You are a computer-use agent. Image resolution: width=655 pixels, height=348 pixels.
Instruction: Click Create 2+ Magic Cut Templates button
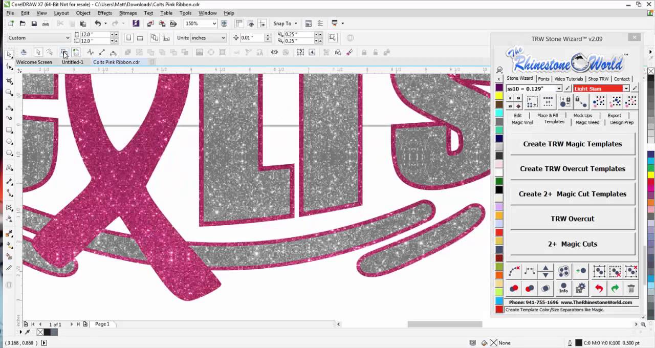[573, 193]
